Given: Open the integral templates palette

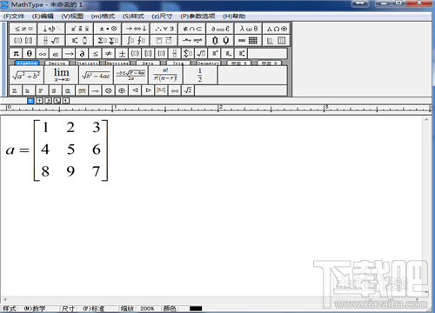Looking at the screenshot, I should 137,41.
